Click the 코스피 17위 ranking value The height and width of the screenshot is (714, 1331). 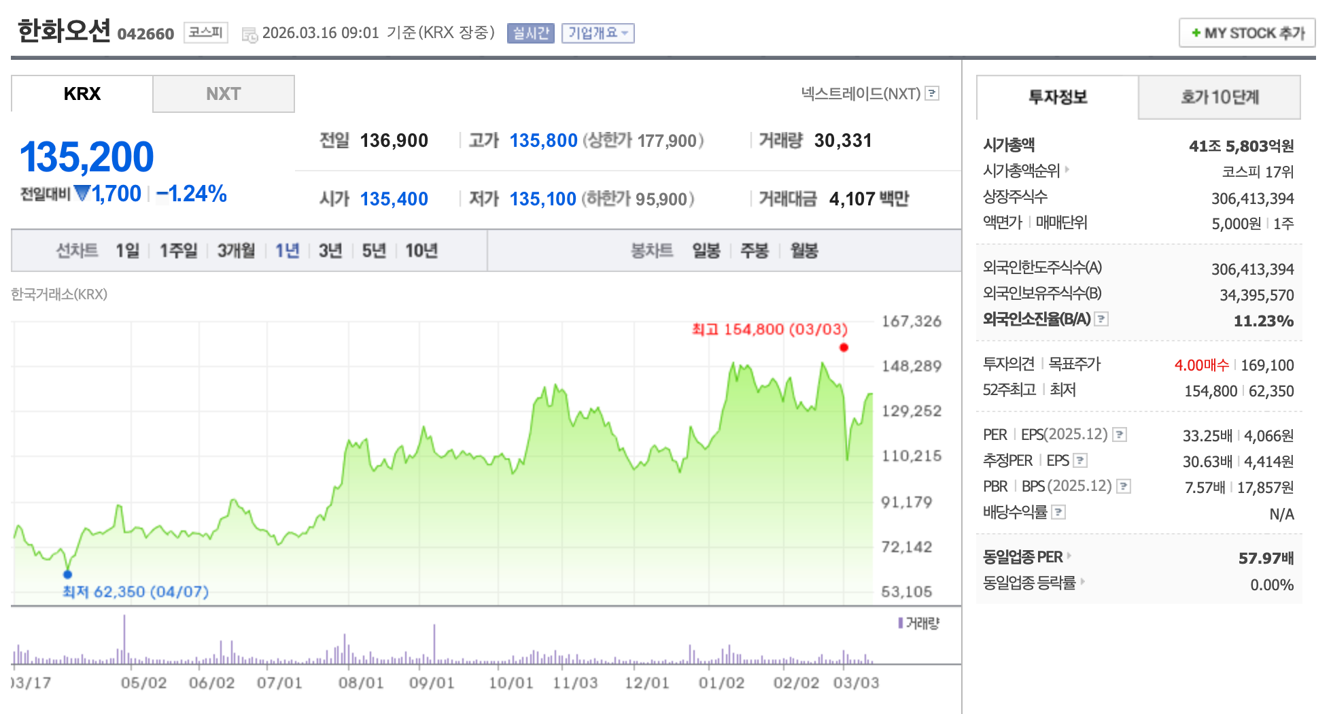(1258, 172)
